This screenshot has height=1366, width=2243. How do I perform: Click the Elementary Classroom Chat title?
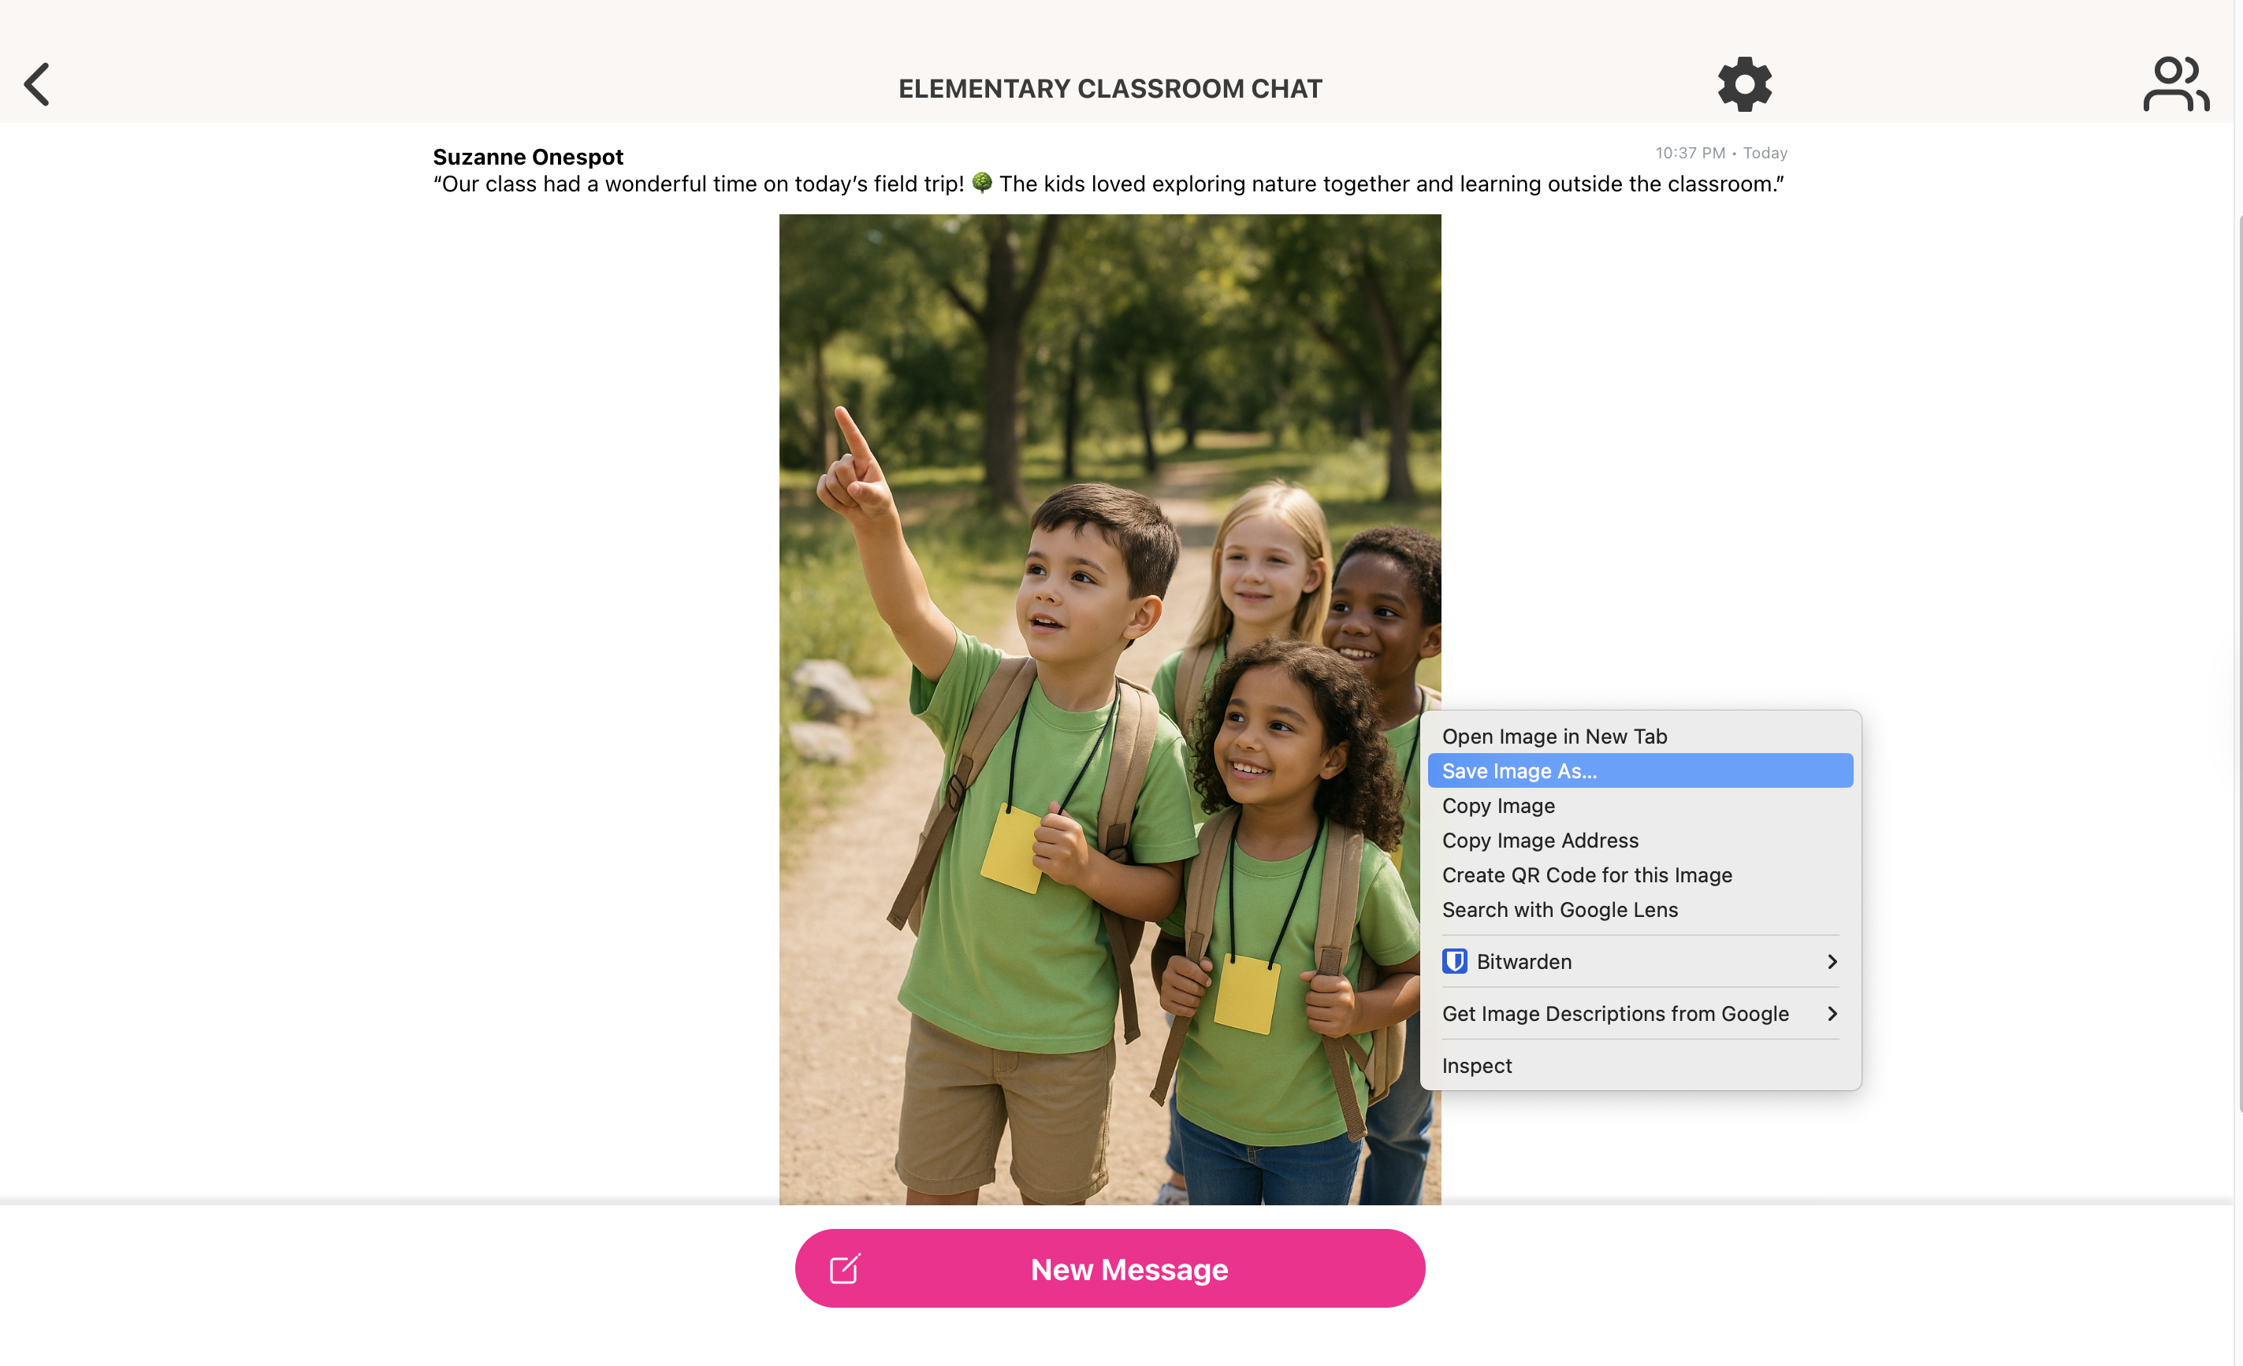(1110, 88)
